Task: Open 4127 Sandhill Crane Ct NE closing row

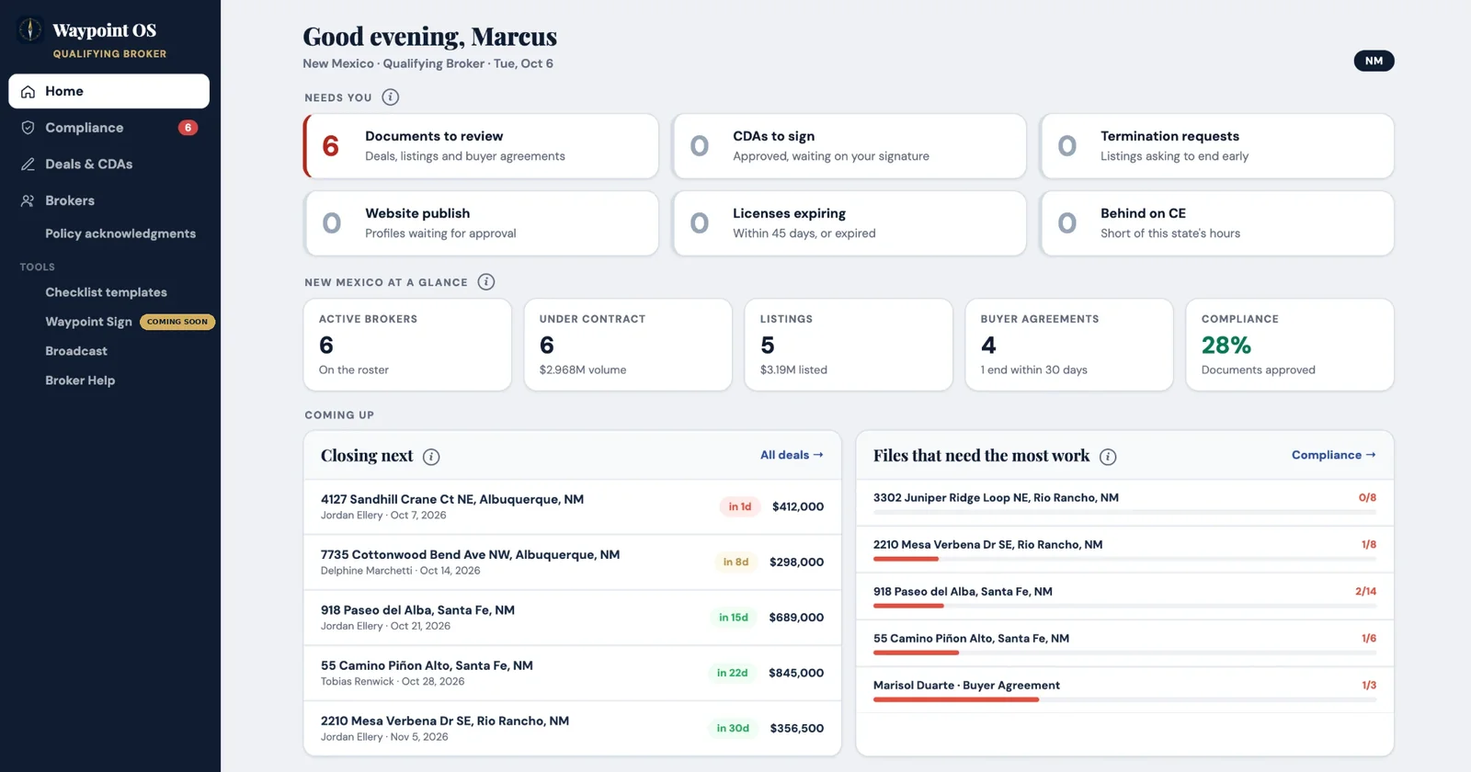Action: point(573,506)
